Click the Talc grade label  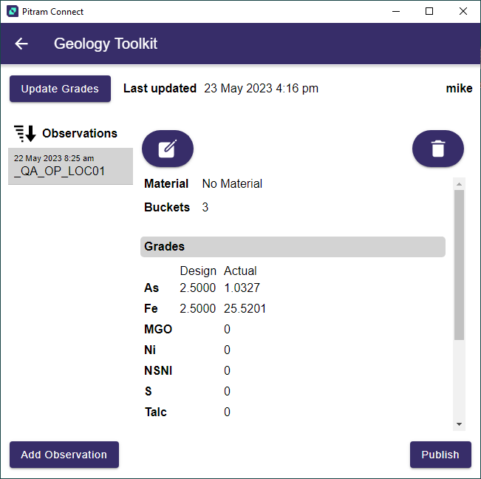(x=155, y=412)
